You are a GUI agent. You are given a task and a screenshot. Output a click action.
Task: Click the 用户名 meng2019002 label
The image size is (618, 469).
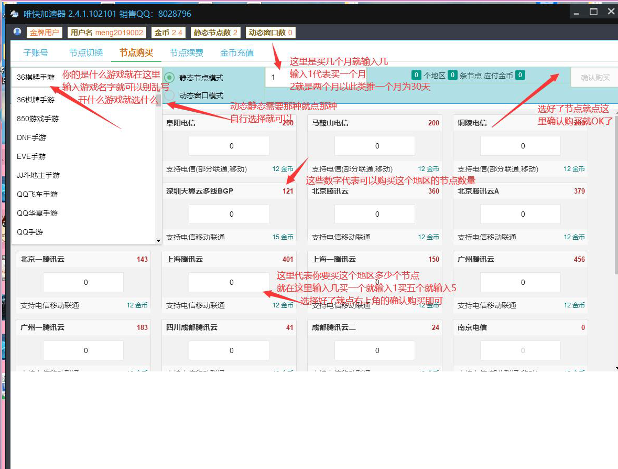point(107,33)
